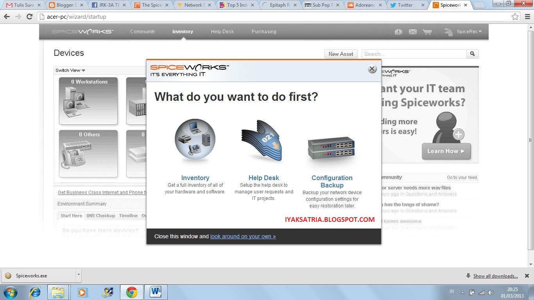Open Internet Explorer from taskbar

click(35, 292)
